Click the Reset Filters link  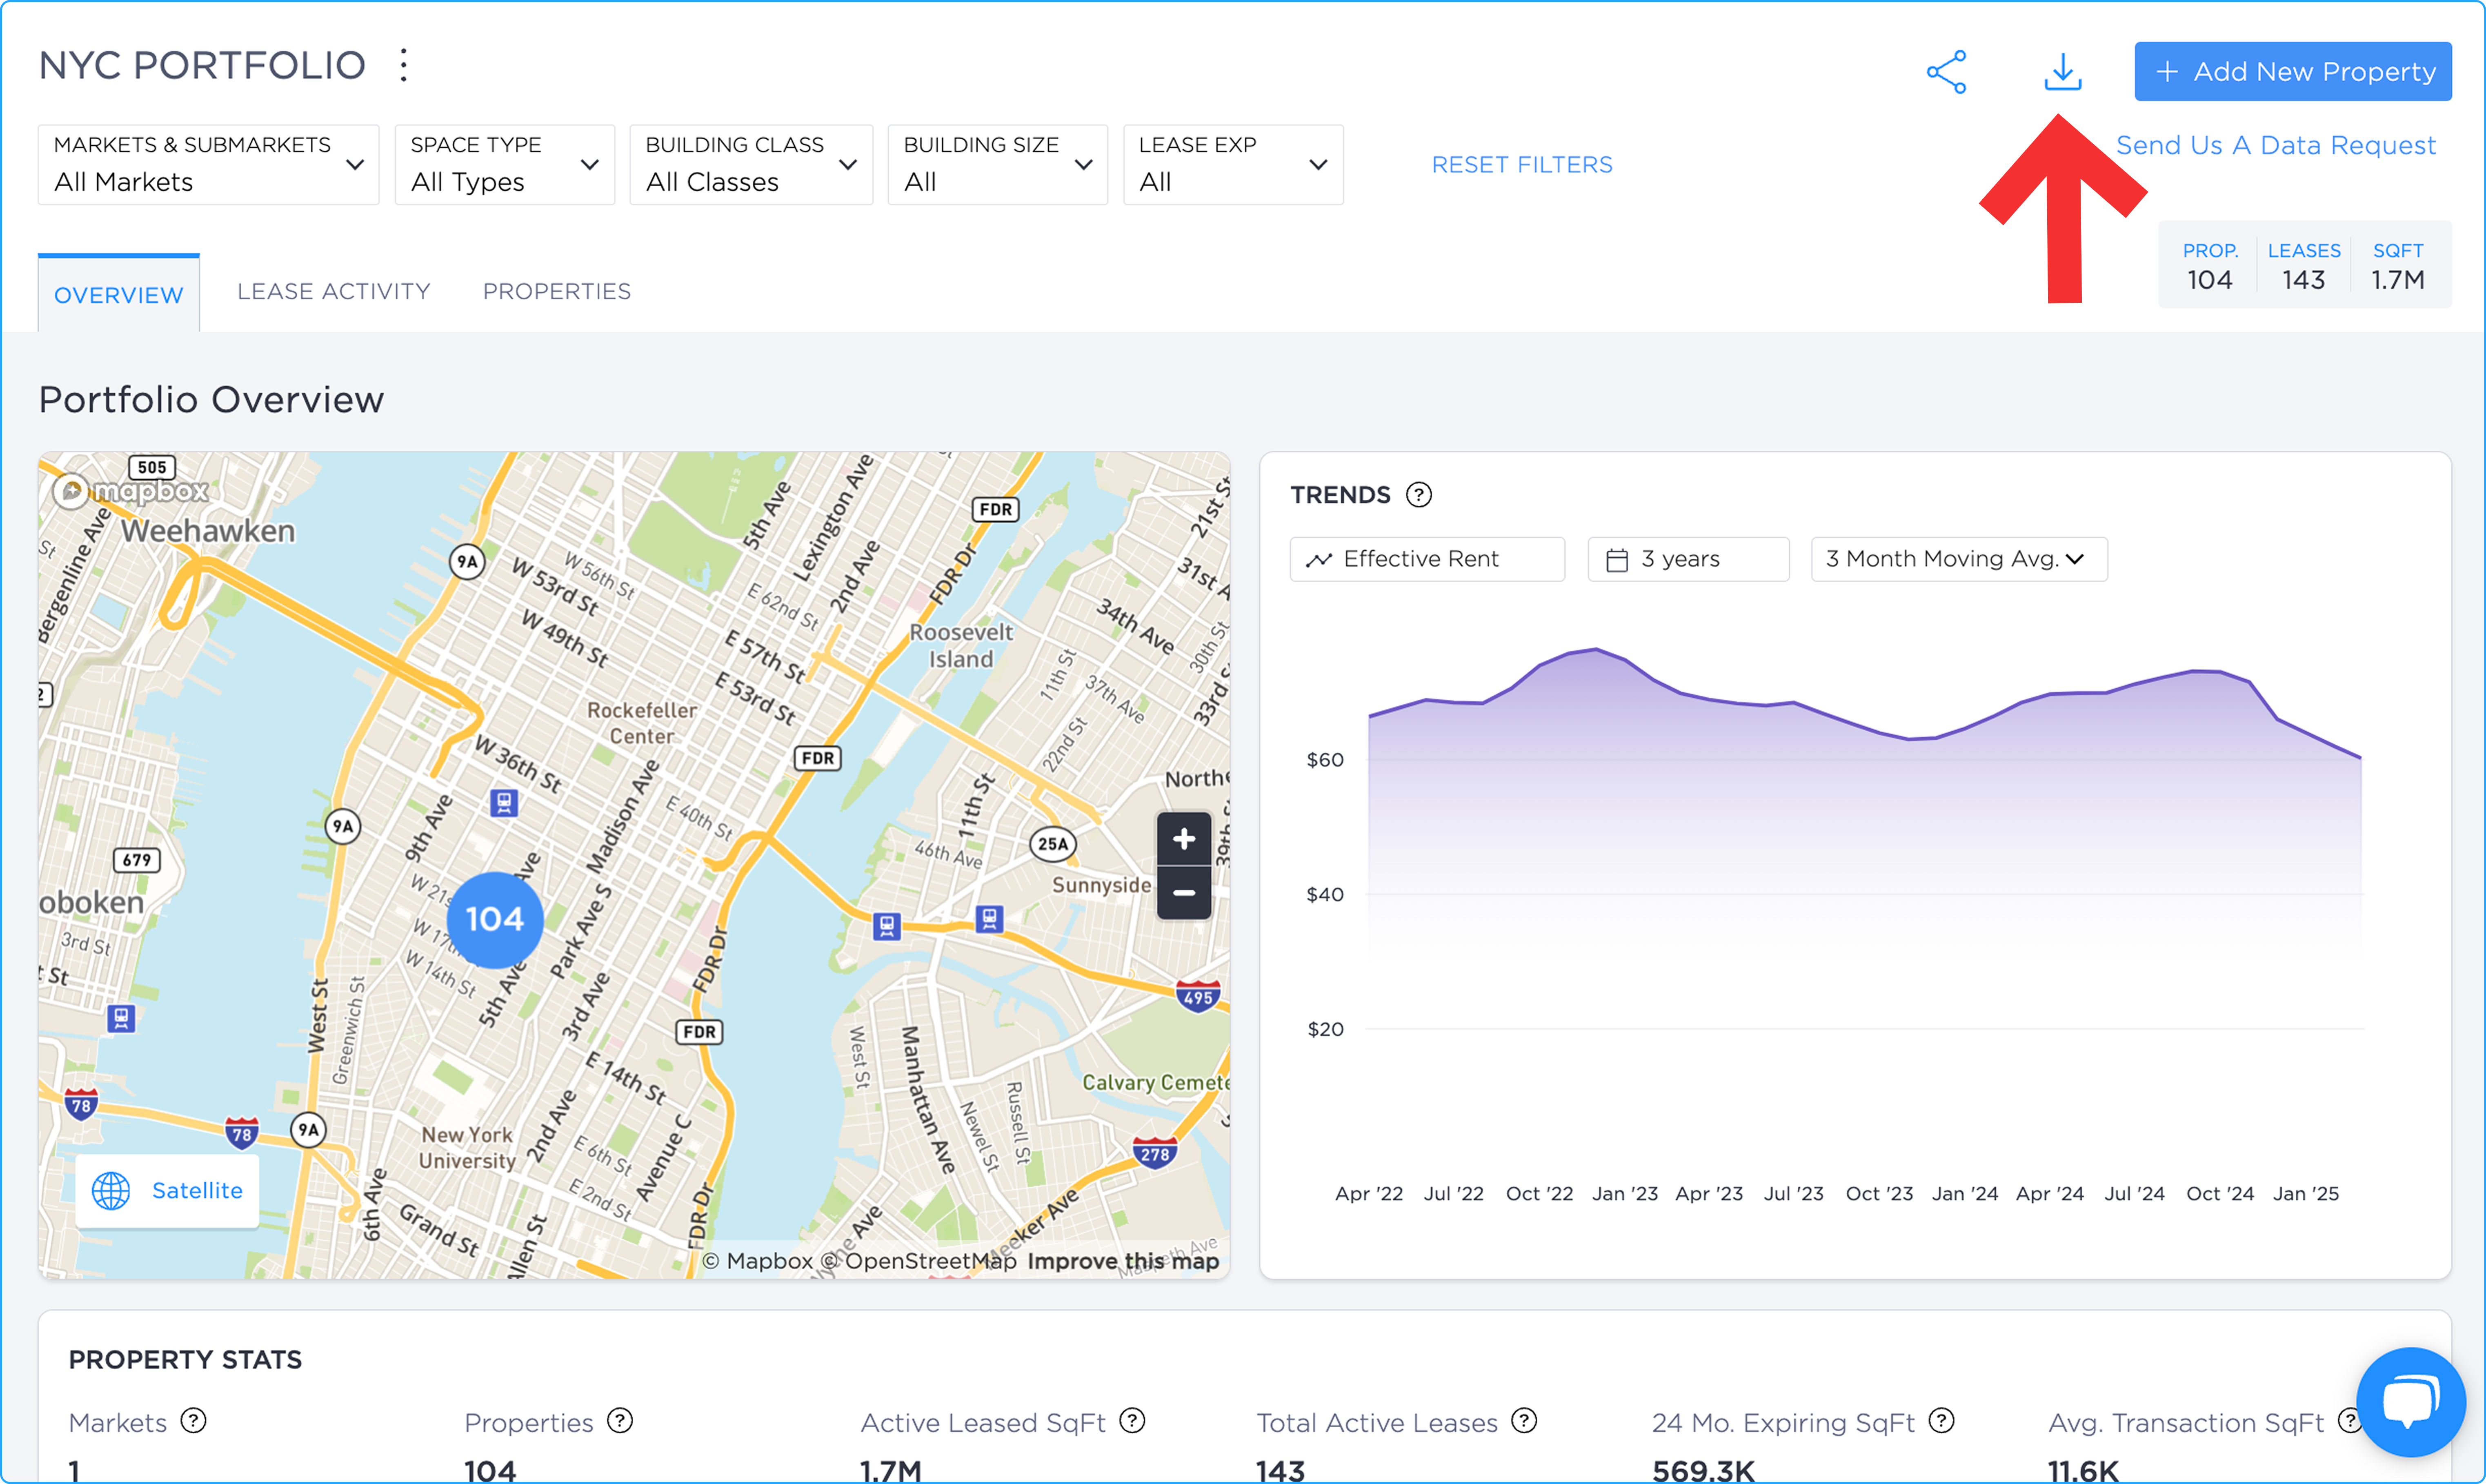pos(1521,165)
